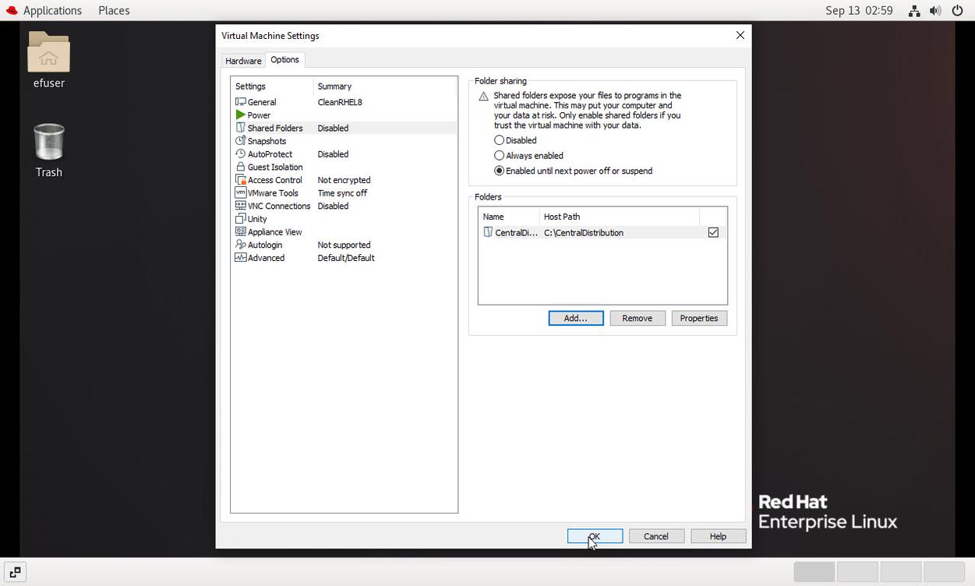Click the Guest Isolation lock icon
Screen dimensions: 975x586
pos(241,167)
